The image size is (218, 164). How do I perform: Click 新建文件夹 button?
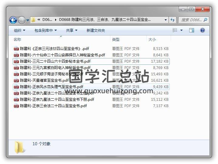(96, 30)
